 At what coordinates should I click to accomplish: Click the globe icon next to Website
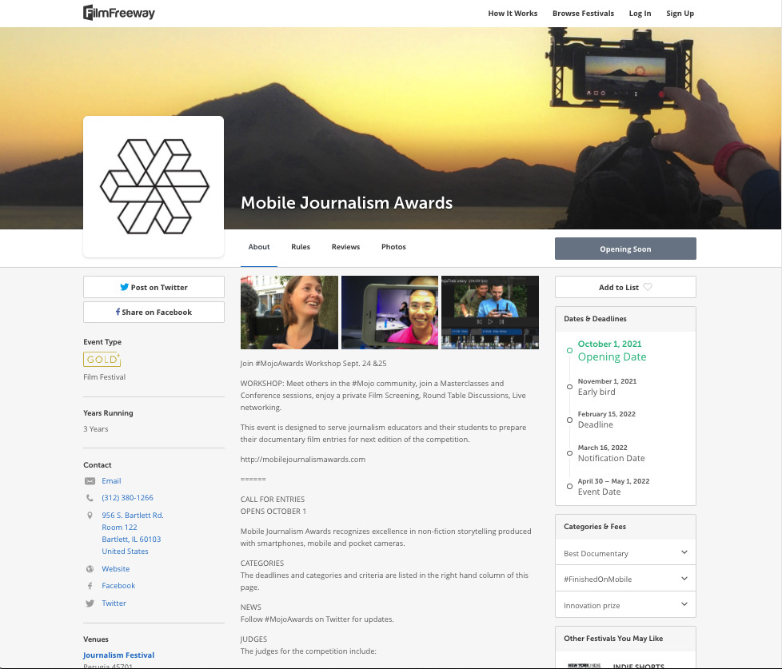coord(90,569)
